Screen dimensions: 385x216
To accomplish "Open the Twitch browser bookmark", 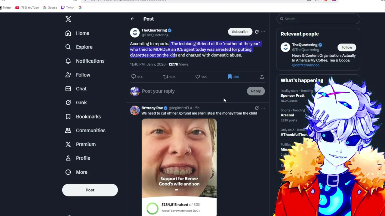I will tap(68, 7).
